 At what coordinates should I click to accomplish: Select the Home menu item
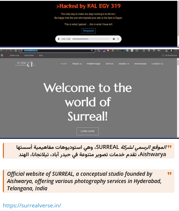pos(64,64)
